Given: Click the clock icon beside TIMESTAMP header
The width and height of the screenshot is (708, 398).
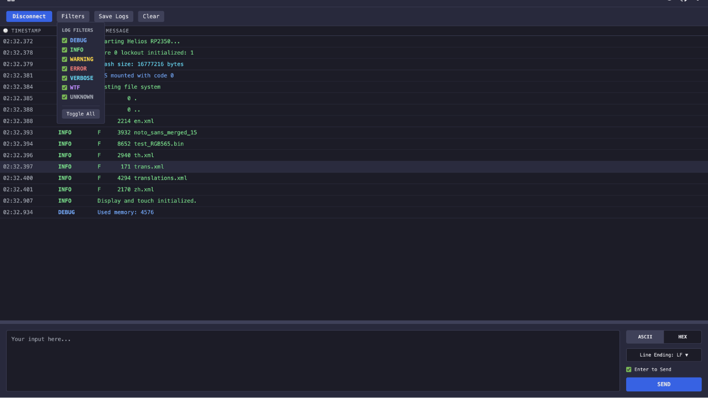Looking at the screenshot, I should [6, 31].
